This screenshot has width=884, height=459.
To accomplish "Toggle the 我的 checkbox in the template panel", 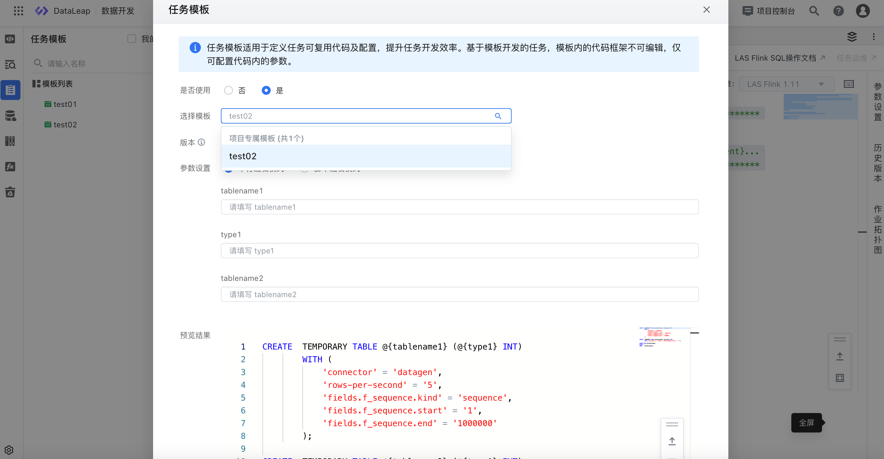I will pos(131,39).
